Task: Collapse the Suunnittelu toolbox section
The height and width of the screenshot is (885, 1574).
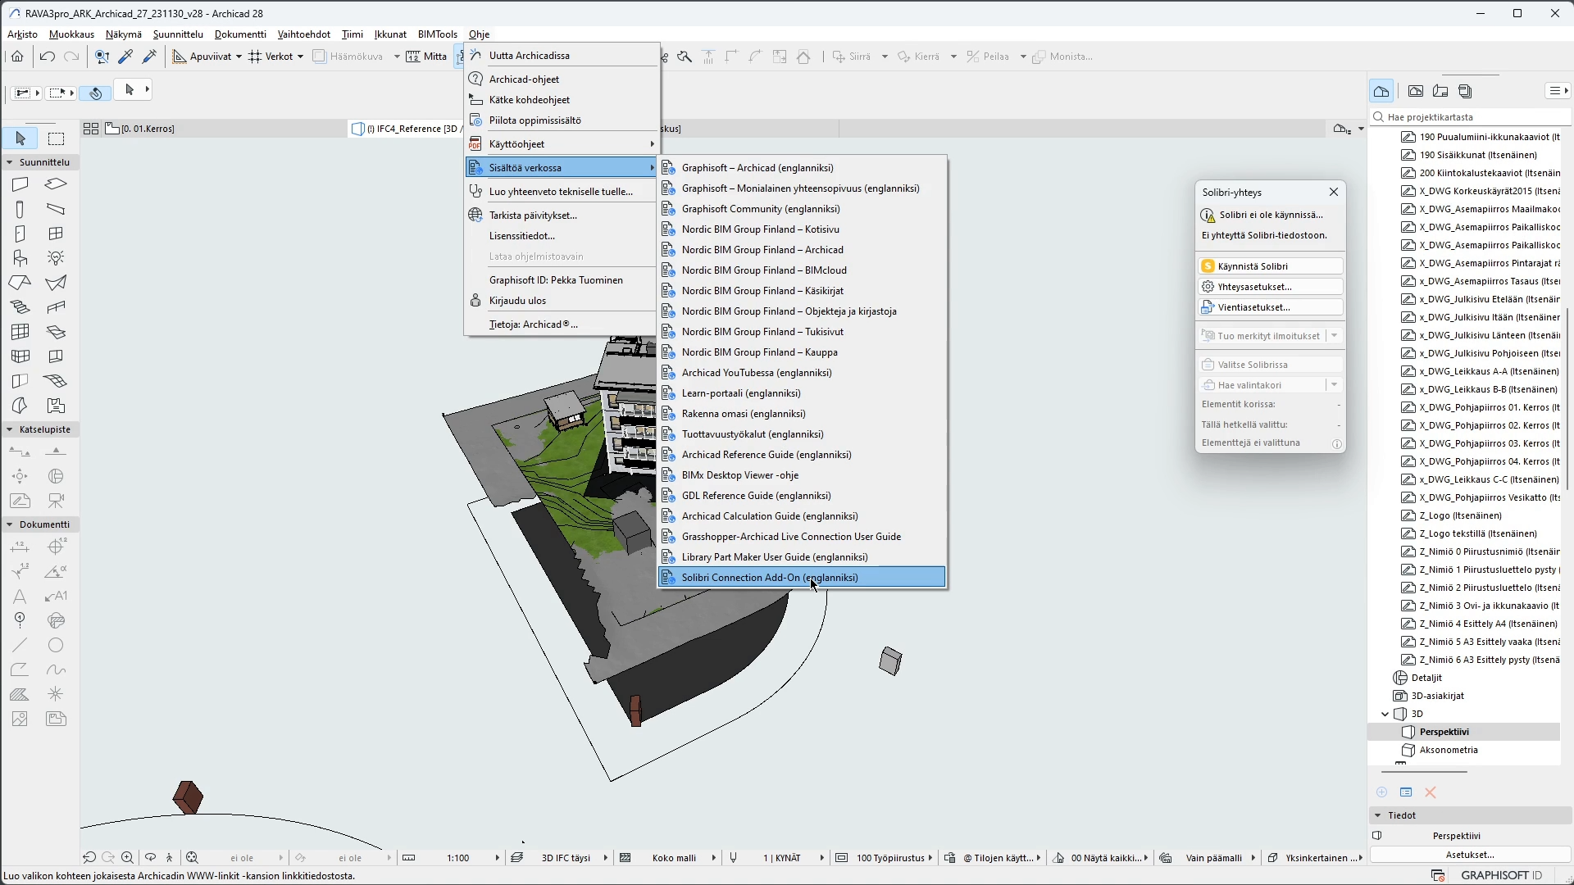Action: click(x=10, y=162)
